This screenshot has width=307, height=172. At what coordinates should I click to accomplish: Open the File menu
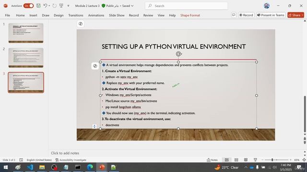[x=8, y=15]
